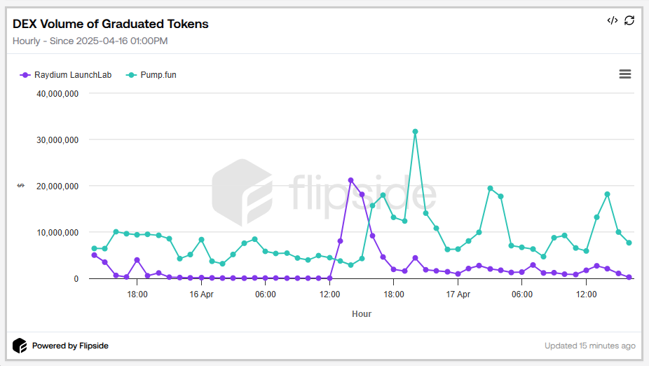Viewport: 649px width, 366px height.
Task: Refresh the chart with the reload icon
Action: [x=629, y=20]
